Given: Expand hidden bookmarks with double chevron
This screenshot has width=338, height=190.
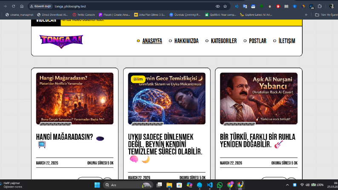Looking at the screenshot, I should [x=306, y=14].
